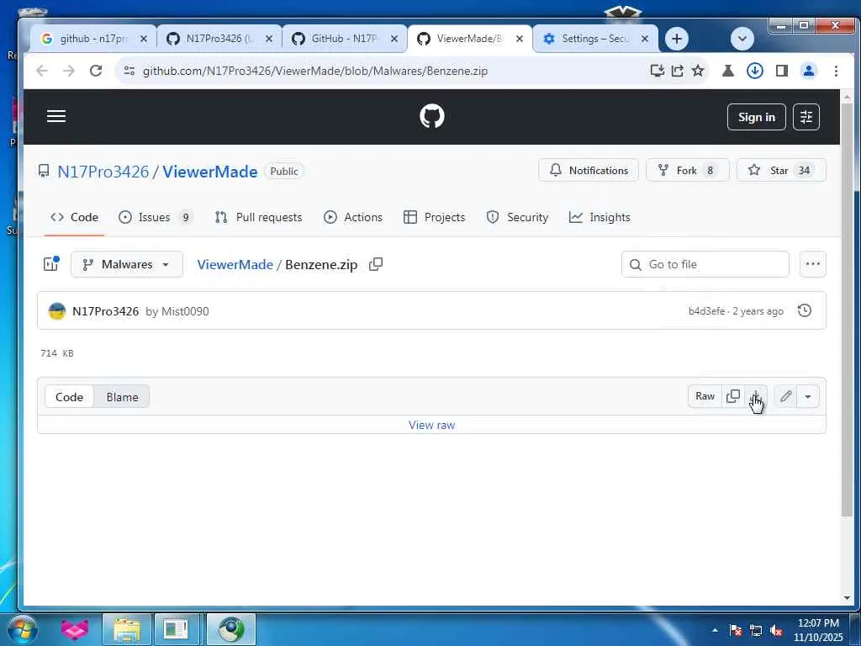Click Sign in button
This screenshot has height=646, width=861.
(756, 117)
